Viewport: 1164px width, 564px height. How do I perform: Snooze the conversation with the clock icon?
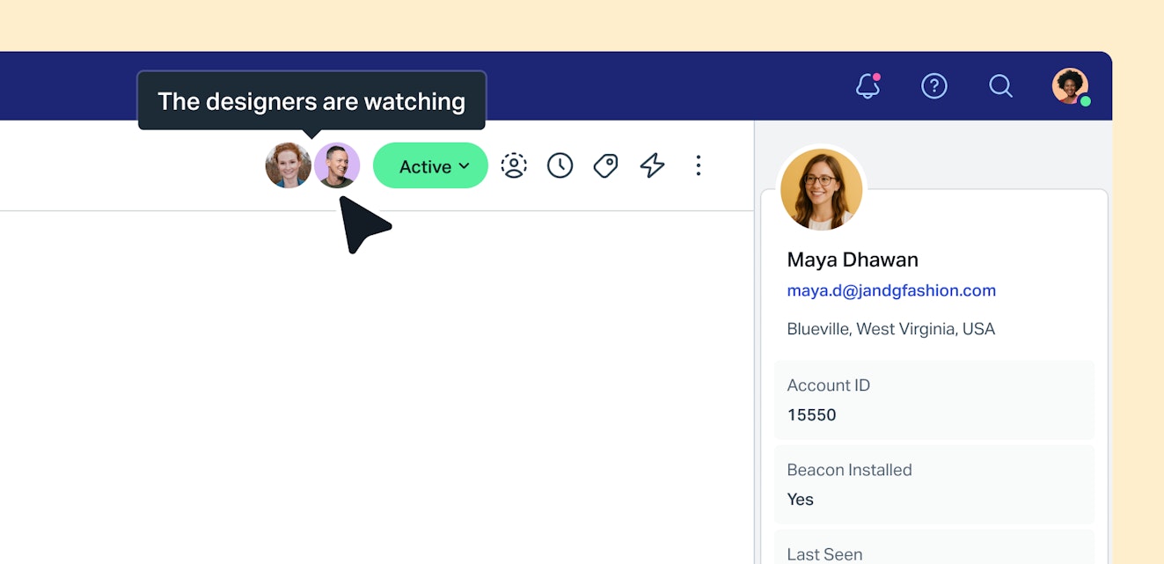[560, 165]
